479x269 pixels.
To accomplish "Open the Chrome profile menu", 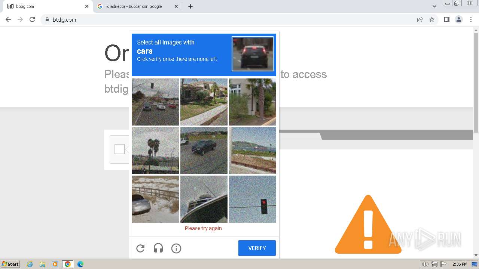I will tap(459, 19).
